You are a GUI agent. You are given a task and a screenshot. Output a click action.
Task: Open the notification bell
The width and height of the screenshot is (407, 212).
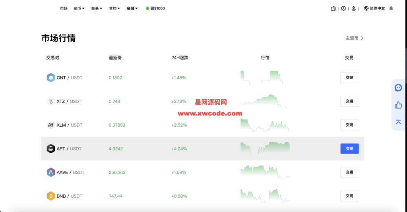coord(391,8)
